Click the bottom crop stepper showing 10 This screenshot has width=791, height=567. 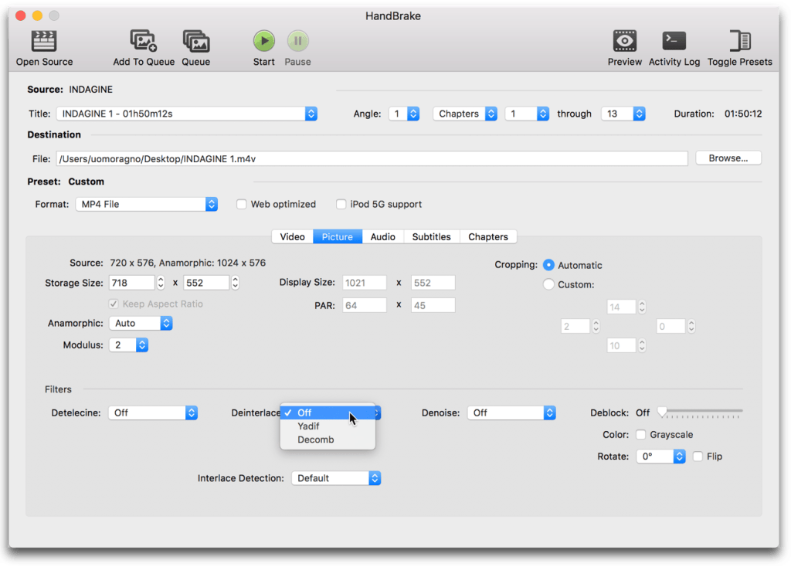tap(642, 345)
